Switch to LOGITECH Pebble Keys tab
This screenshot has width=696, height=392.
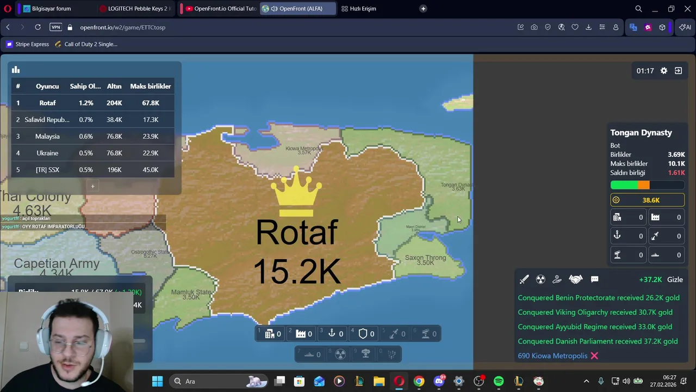pos(136,9)
